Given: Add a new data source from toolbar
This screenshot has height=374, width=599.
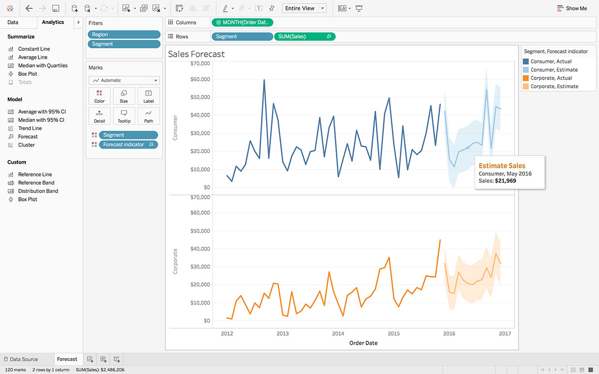Looking at the screenshot, I should [74, 8].
